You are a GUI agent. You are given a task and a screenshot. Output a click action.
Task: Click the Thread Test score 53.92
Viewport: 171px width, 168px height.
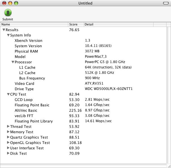pos(74,126)
